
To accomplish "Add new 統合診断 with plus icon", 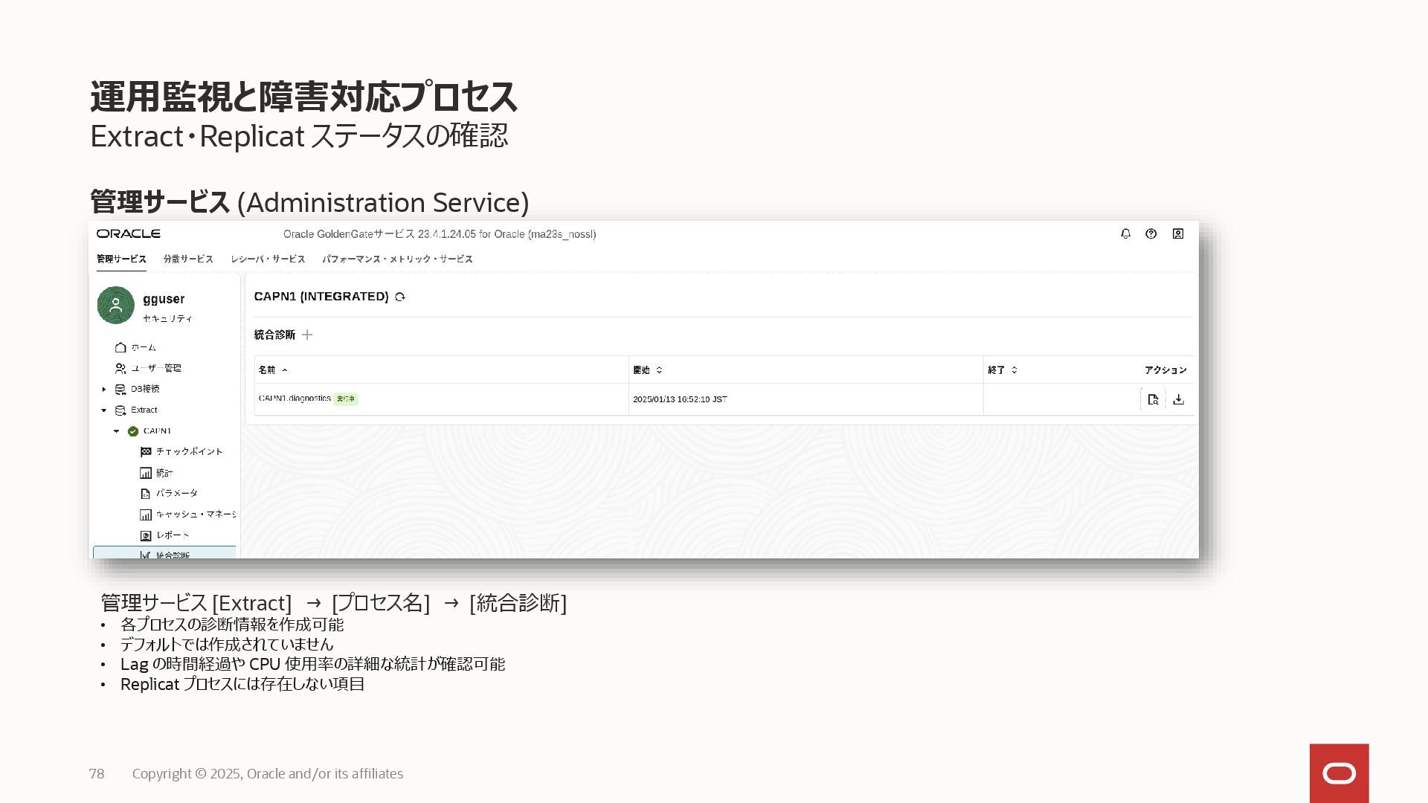I will pos(307,335).
